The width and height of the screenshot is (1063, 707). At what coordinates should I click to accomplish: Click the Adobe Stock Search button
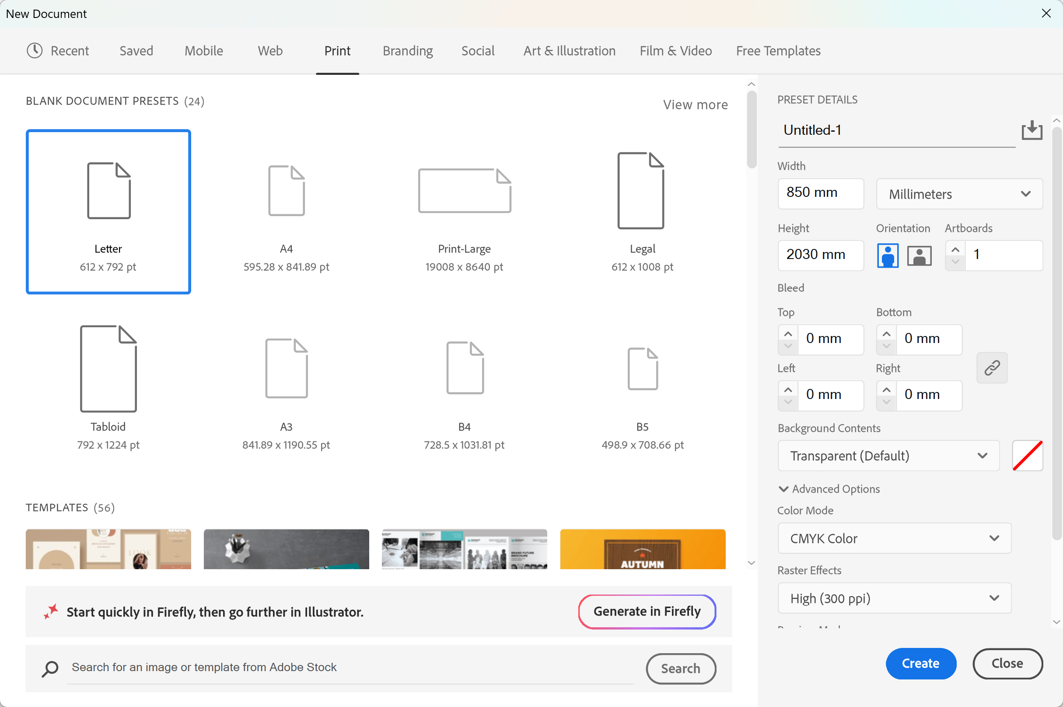pos(681,668)
